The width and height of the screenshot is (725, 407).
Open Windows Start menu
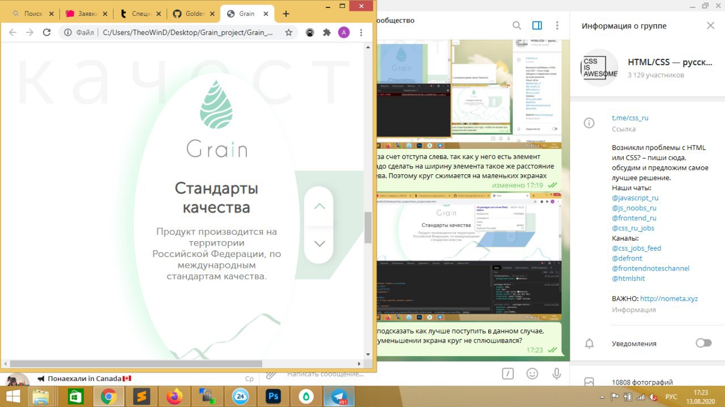[x=14, y=396]
